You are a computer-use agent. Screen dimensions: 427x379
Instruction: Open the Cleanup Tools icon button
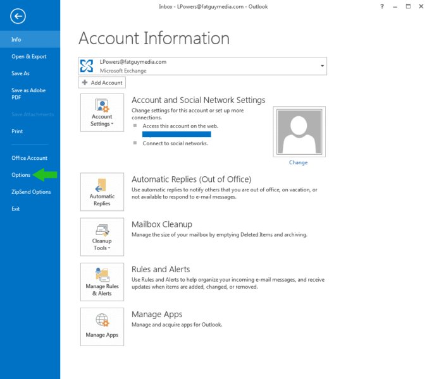pyautogui.click(x=102, y=237)
